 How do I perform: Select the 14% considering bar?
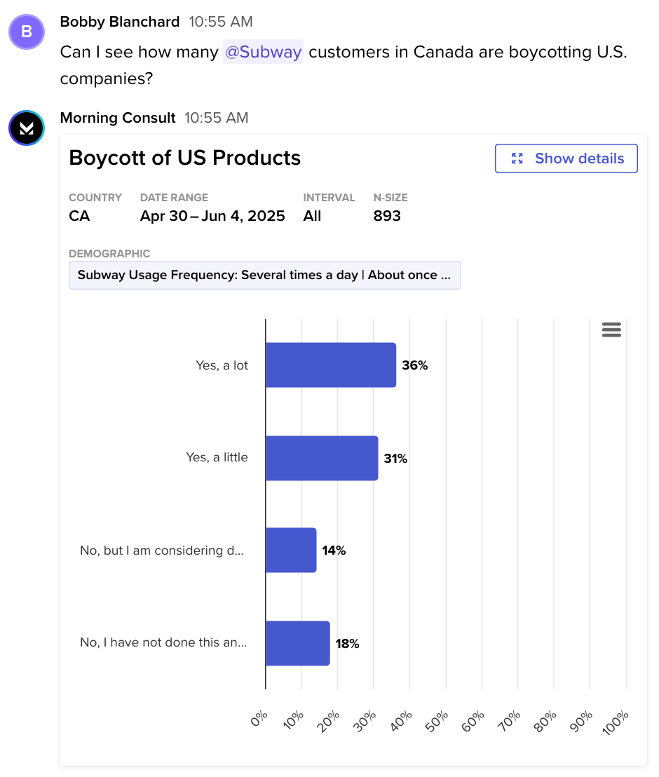click(x=290, y=550)
